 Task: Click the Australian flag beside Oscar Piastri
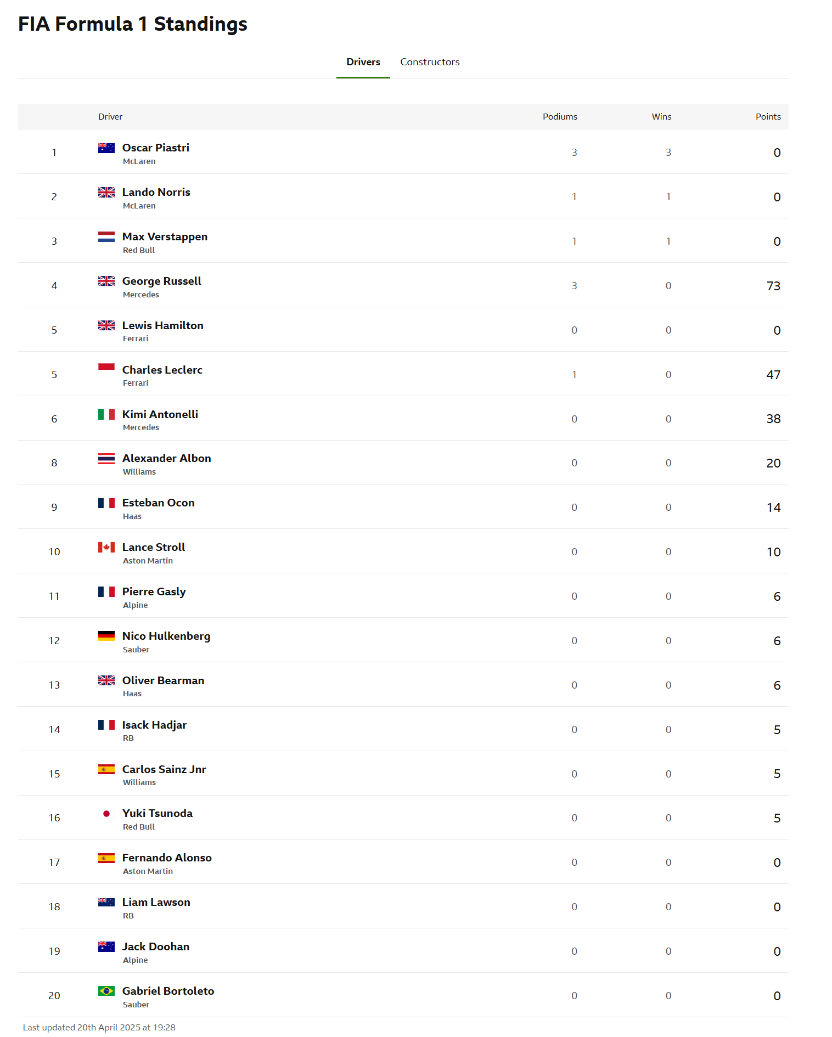(106, 148)
